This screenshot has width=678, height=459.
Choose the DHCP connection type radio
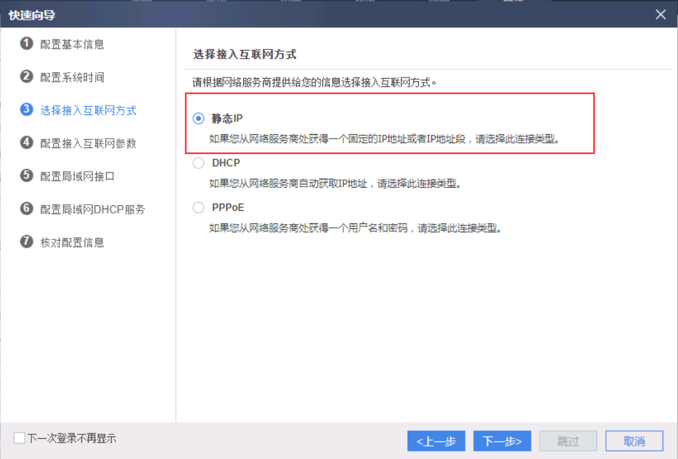(198, 163)
